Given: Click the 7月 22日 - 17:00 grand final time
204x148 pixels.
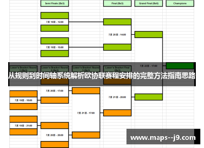Looking at the screenshot, I should 149,66.
